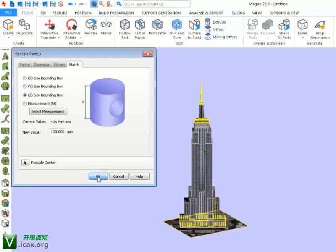The width and height of the screenshot is (336, 252).
Task: Switch to the TEXTURE ribbon tab
Action: coord(60,13)
